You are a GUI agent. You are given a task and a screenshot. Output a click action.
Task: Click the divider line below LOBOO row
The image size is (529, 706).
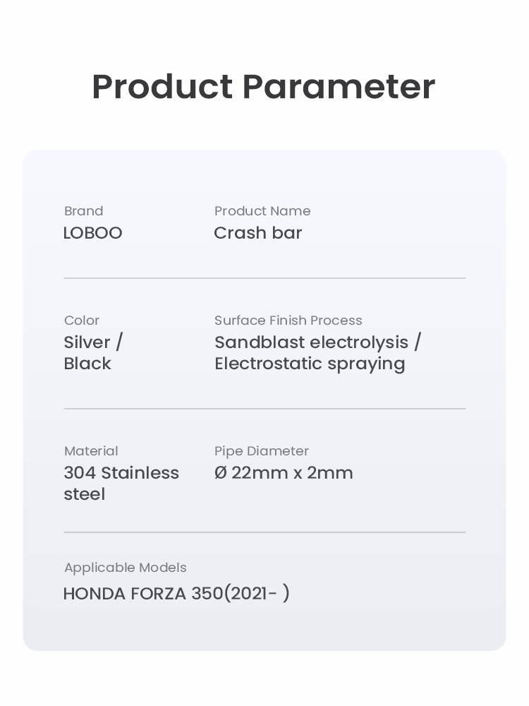264,278
